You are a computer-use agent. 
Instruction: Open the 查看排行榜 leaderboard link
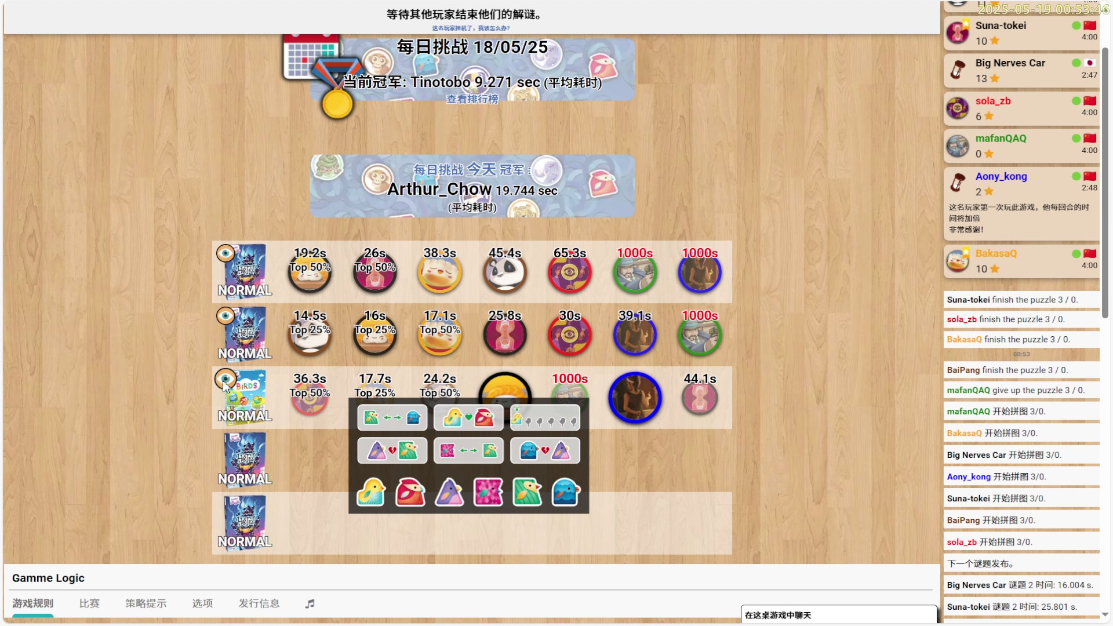(472, 99)
